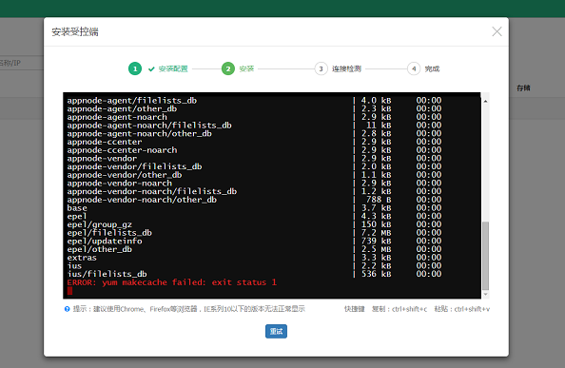Image resolution: width=565 pixels, height=368 pixels.
Task: Click the 名称/IP search field in background page
Action: [x=22, y=63]
